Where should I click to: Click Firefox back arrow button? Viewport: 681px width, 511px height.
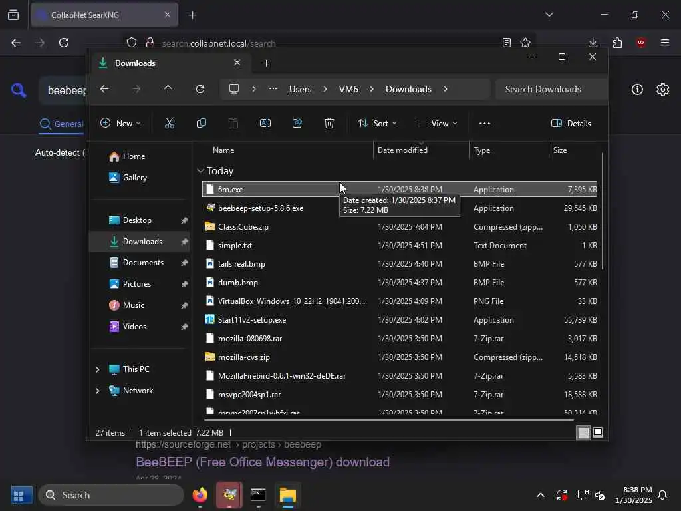(16, 43)
